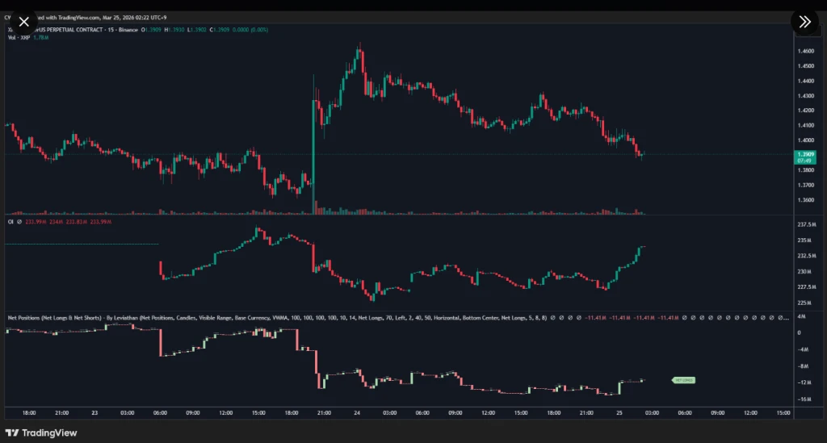Click the green NET LONGS tag on the chart
Viewport: 827px width, 443px height.
tap(683, 380)
